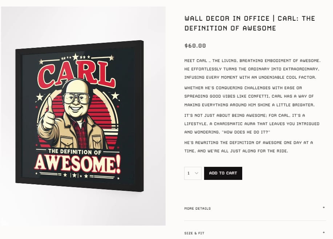Expand the More Details section
Screen dimensions: 333x239
click(255, 208)
